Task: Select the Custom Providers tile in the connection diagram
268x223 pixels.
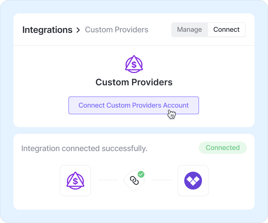Action: [75, 181]
